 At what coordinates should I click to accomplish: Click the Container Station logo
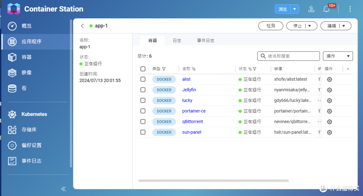point(14,9)
